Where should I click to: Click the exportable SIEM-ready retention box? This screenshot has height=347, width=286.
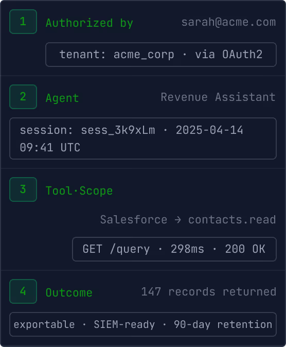coord(143,324)
